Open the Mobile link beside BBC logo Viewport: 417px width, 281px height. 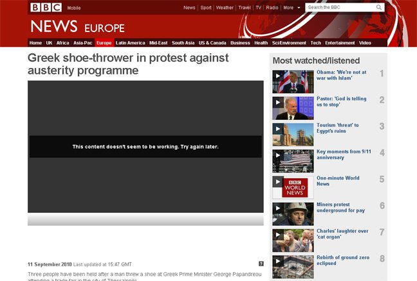[x=74, y=8]
